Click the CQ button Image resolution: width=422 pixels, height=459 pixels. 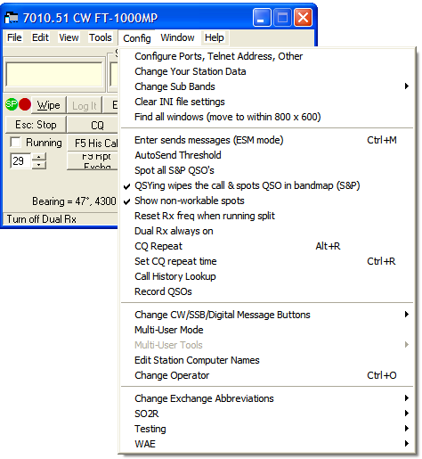tap(93, 125)
